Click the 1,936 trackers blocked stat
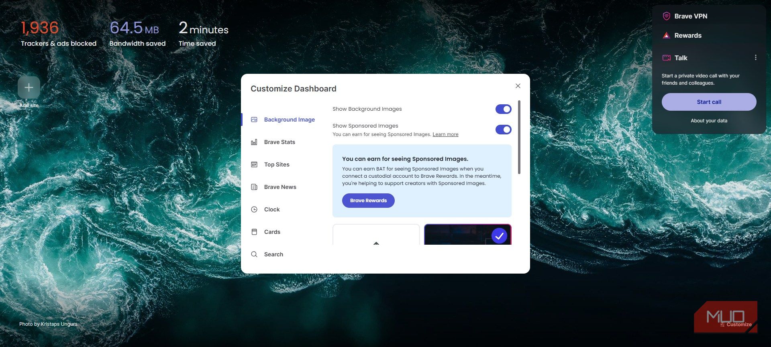771x347 pixels. tap(59, 34)
